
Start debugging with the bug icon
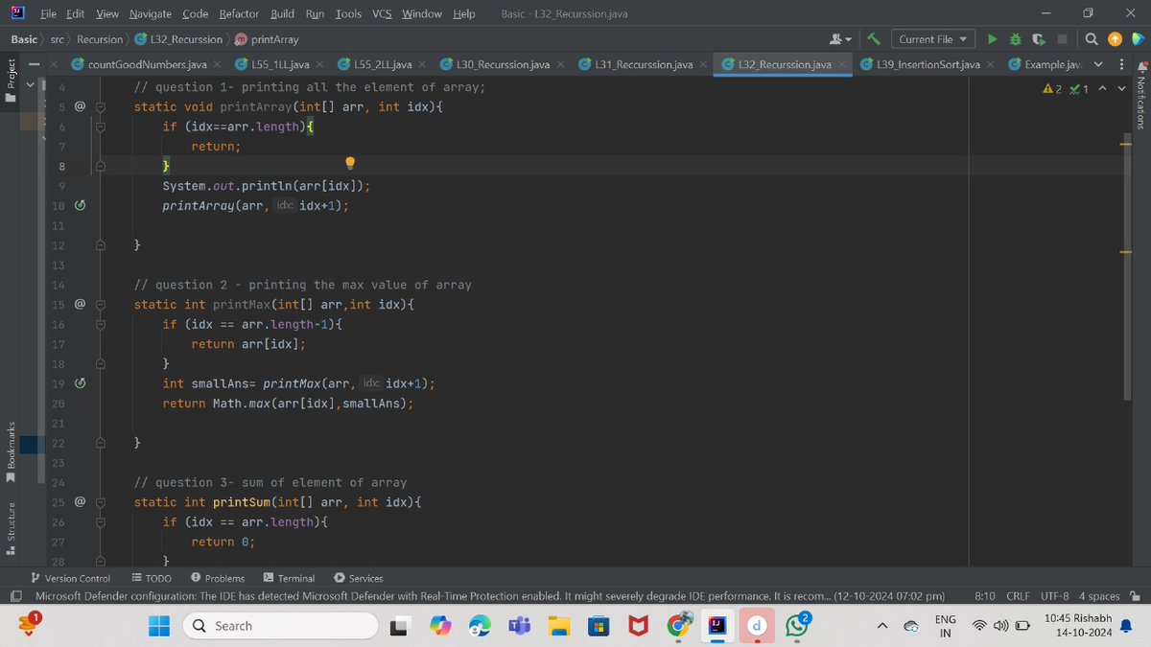click(1017, 39)
